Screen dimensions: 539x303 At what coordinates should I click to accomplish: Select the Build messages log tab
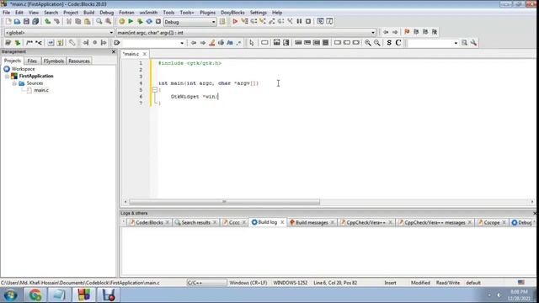(x=312, y=222)
